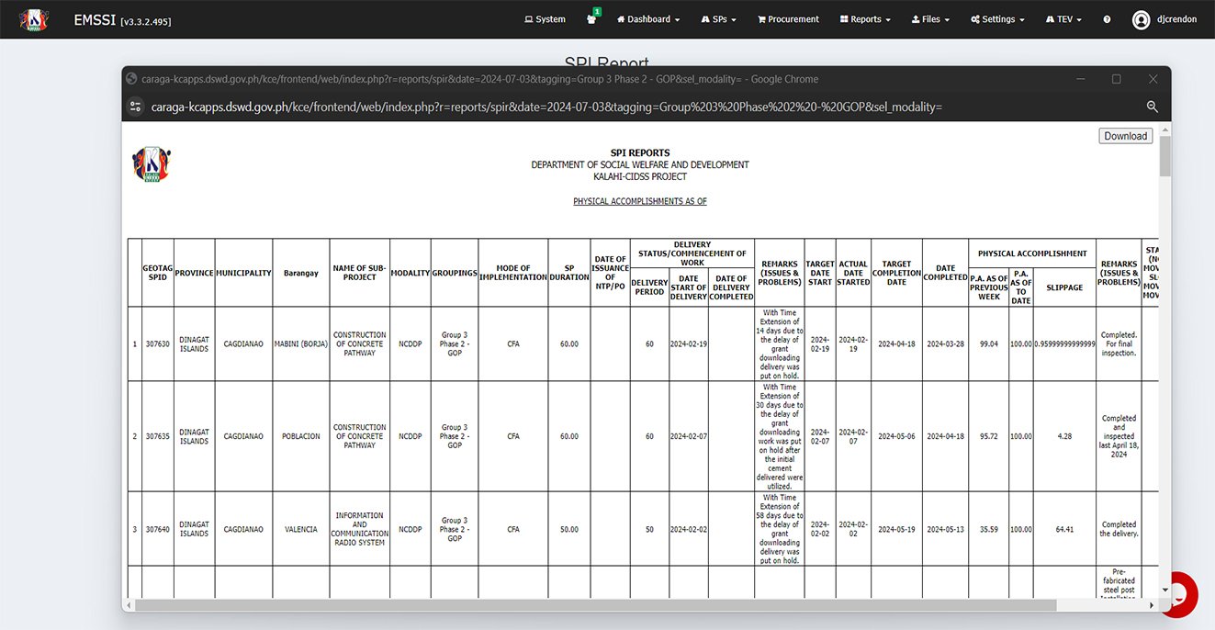The height and width of the screenshot is (630, 1215).
Task: Open the PHYSICAL ACCOMPLISHMENTS AS OF link
Action: (x=639, y=200)
